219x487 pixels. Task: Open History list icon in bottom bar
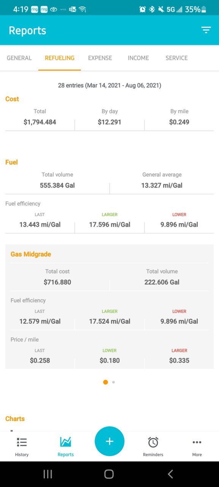coord(22,442)
